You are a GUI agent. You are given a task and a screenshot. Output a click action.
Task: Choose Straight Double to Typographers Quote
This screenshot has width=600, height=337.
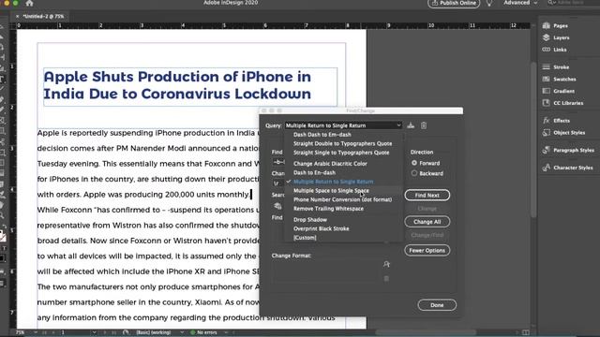[343, 143]
